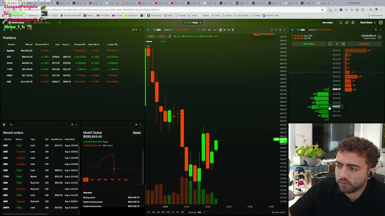Image resolution: width=385 pixels, height=216 pixels.
Task: Set chart range to YTD at bottom
Action: coord(168,212)
